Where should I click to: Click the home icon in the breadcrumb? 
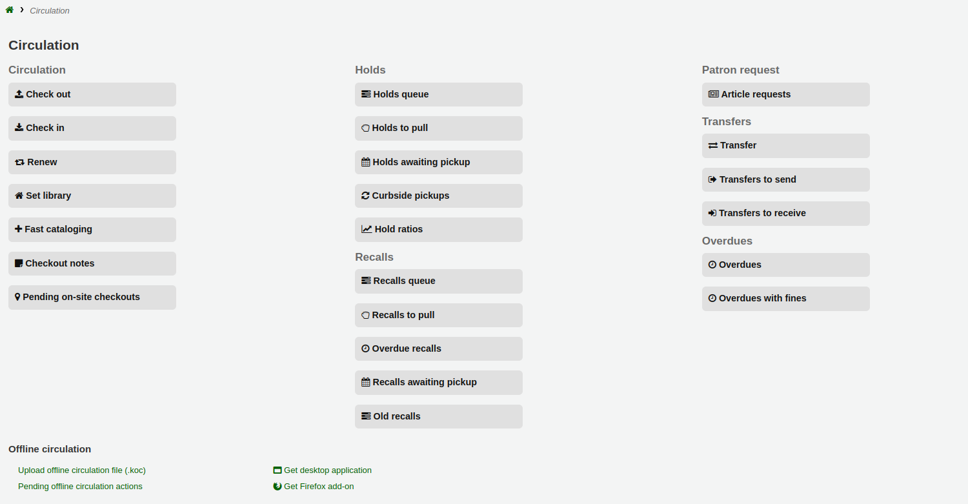point(9,10)
